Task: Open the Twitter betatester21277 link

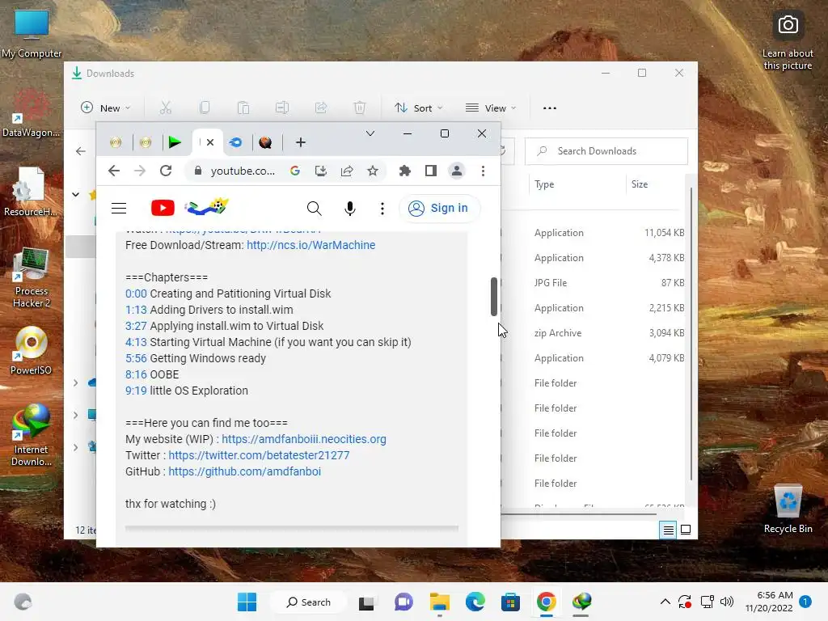Action: pos(259,455)
